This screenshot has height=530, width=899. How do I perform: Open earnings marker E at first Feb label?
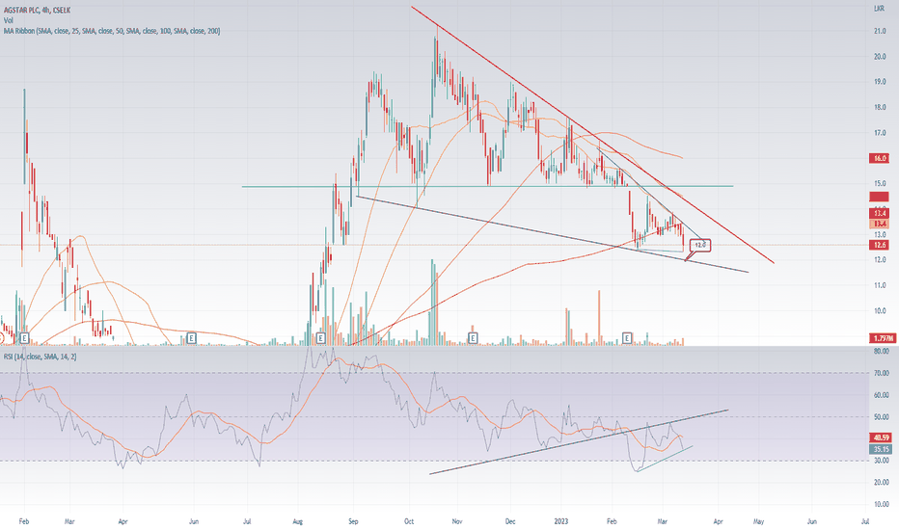point(24,338)
